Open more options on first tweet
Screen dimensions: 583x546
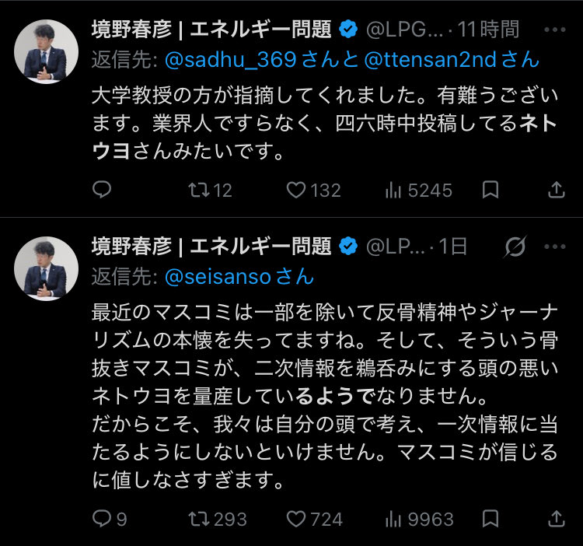point(554,30)
